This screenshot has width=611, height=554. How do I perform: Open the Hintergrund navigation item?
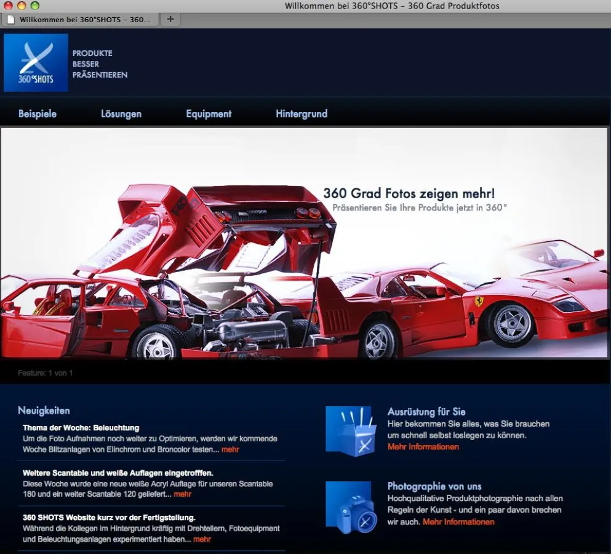coord(302,114)
